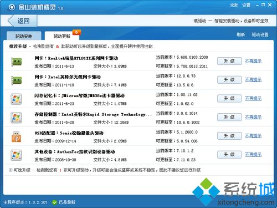Click the JMicron card reader device icon
The height and width of the screenshot is (208, 277).
click(x=16, y=99)
